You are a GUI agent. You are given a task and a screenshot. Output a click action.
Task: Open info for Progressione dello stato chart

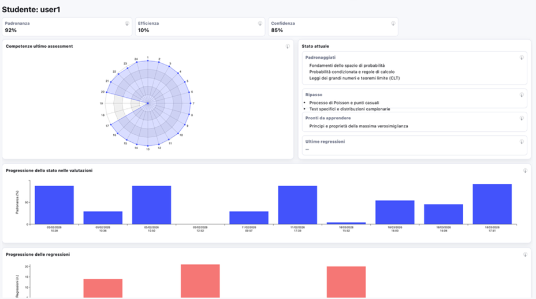525,171
